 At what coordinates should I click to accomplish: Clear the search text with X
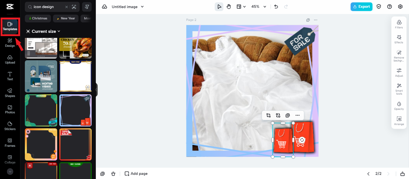[66, 7]
